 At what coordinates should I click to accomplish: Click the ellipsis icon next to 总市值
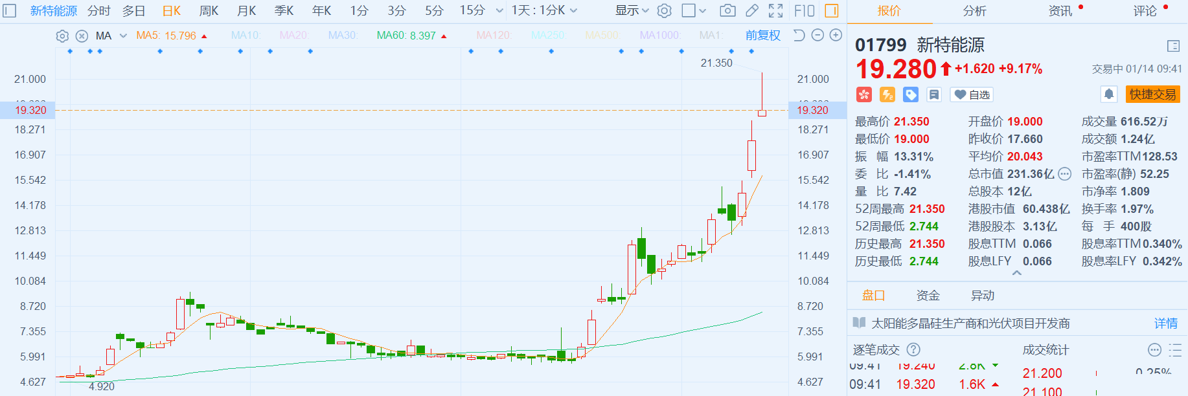tap(1065, 174)
